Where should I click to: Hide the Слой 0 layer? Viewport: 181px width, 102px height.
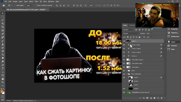124,89
